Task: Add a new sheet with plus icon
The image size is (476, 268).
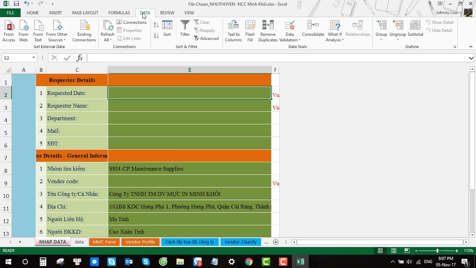Action: pos(276,242)
